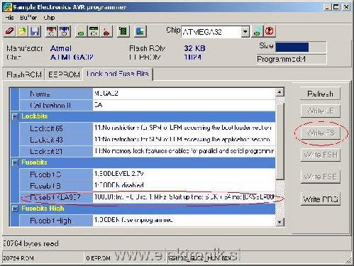Open the Chip selection dropdown arrow
The image size is (354, 266).
pyautogui.click(x=245, y=31)
